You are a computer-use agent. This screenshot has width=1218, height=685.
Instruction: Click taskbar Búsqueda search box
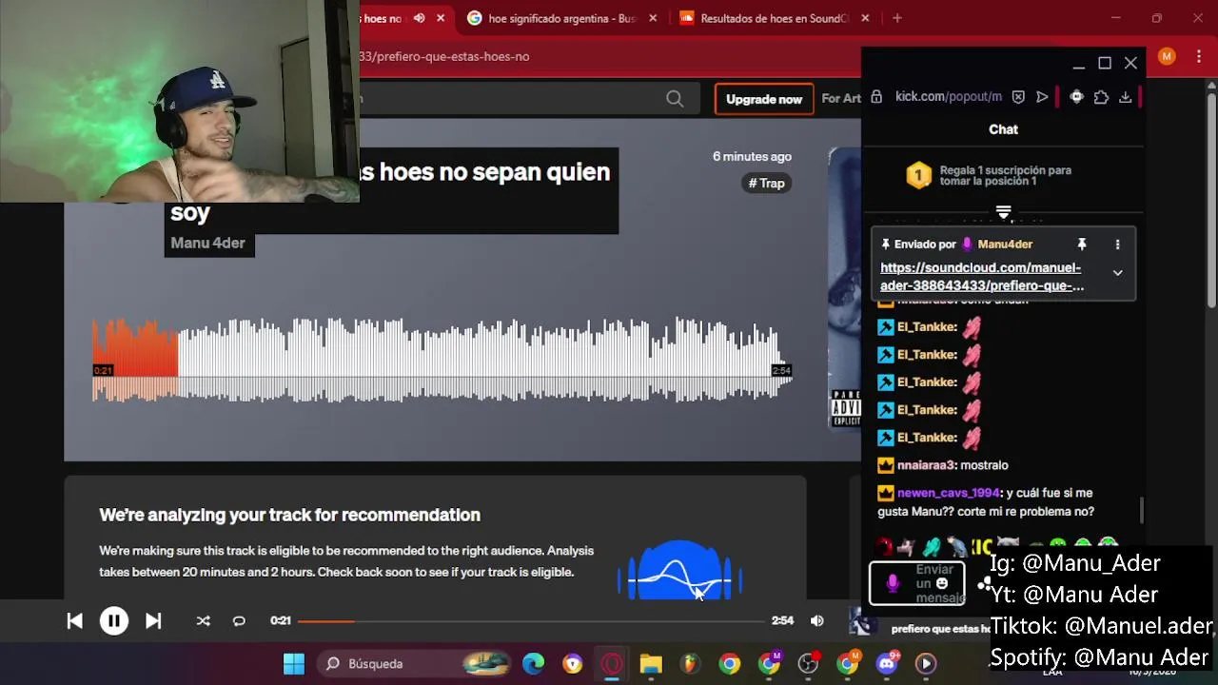(415, 663)
